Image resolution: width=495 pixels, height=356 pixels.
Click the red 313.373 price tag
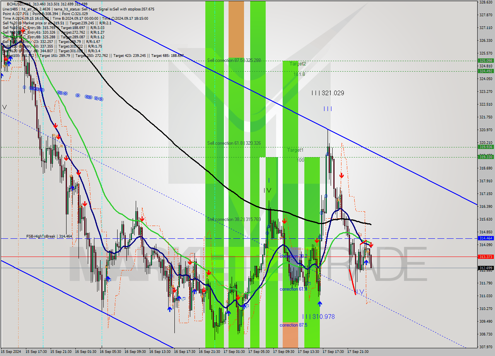(486, 257)
